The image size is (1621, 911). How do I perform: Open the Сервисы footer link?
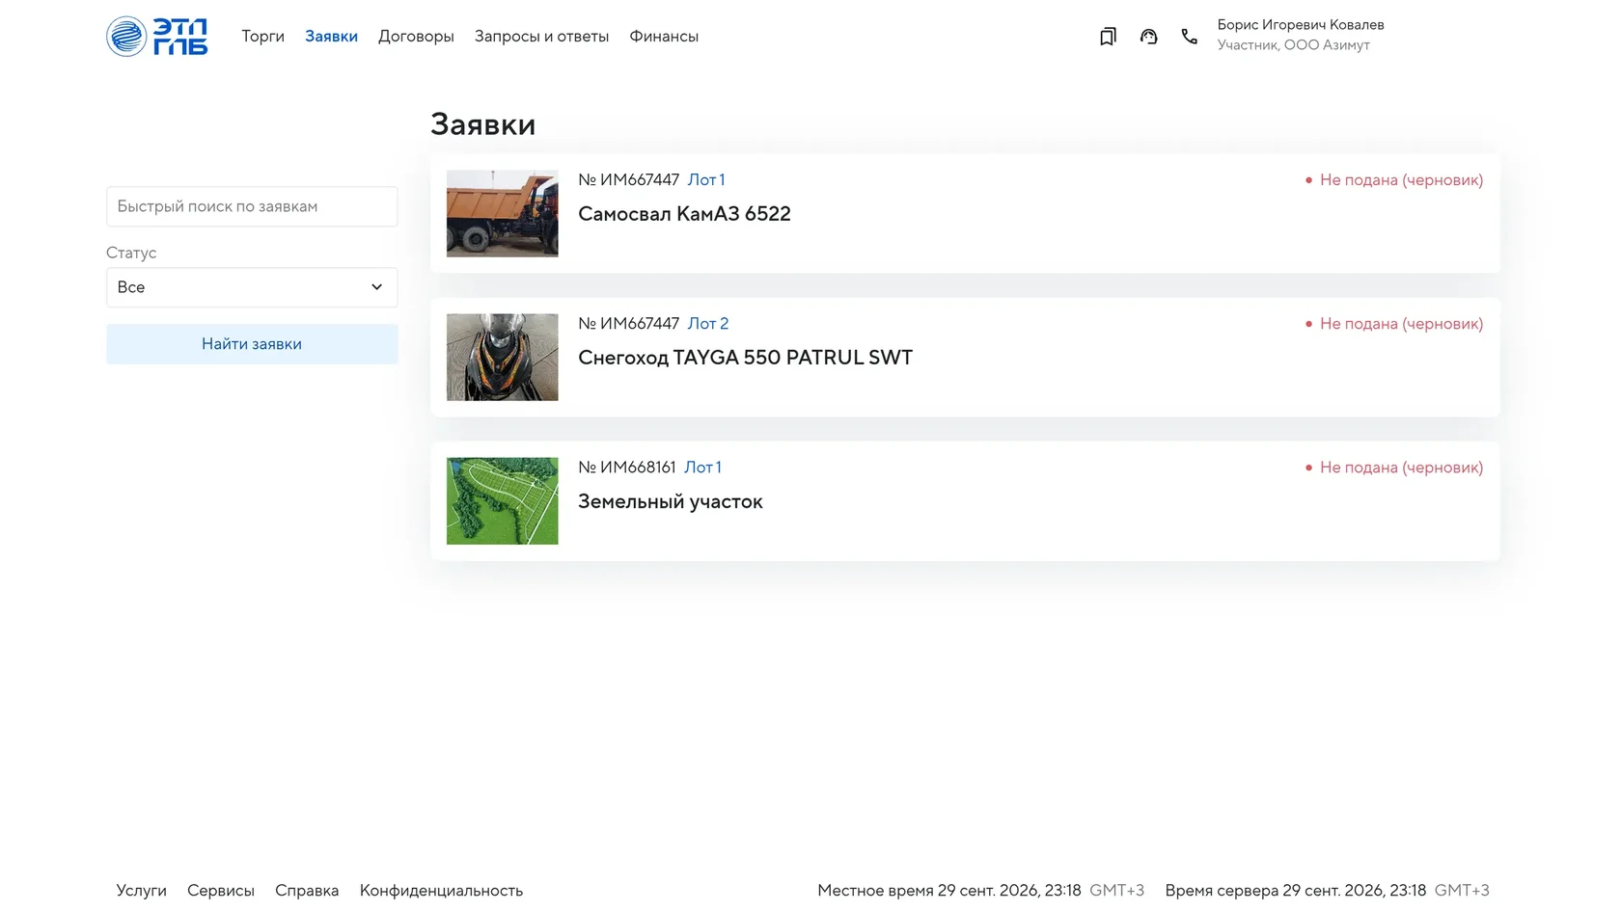221,891
